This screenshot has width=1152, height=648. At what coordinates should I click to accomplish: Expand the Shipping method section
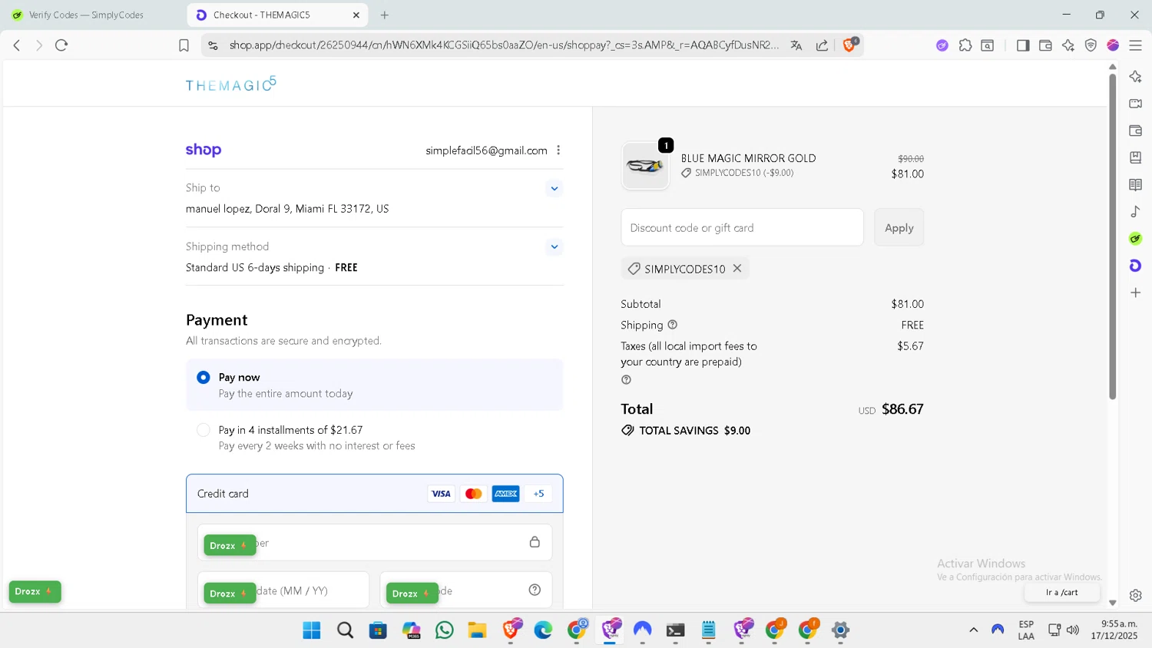[x=554, y=246]
